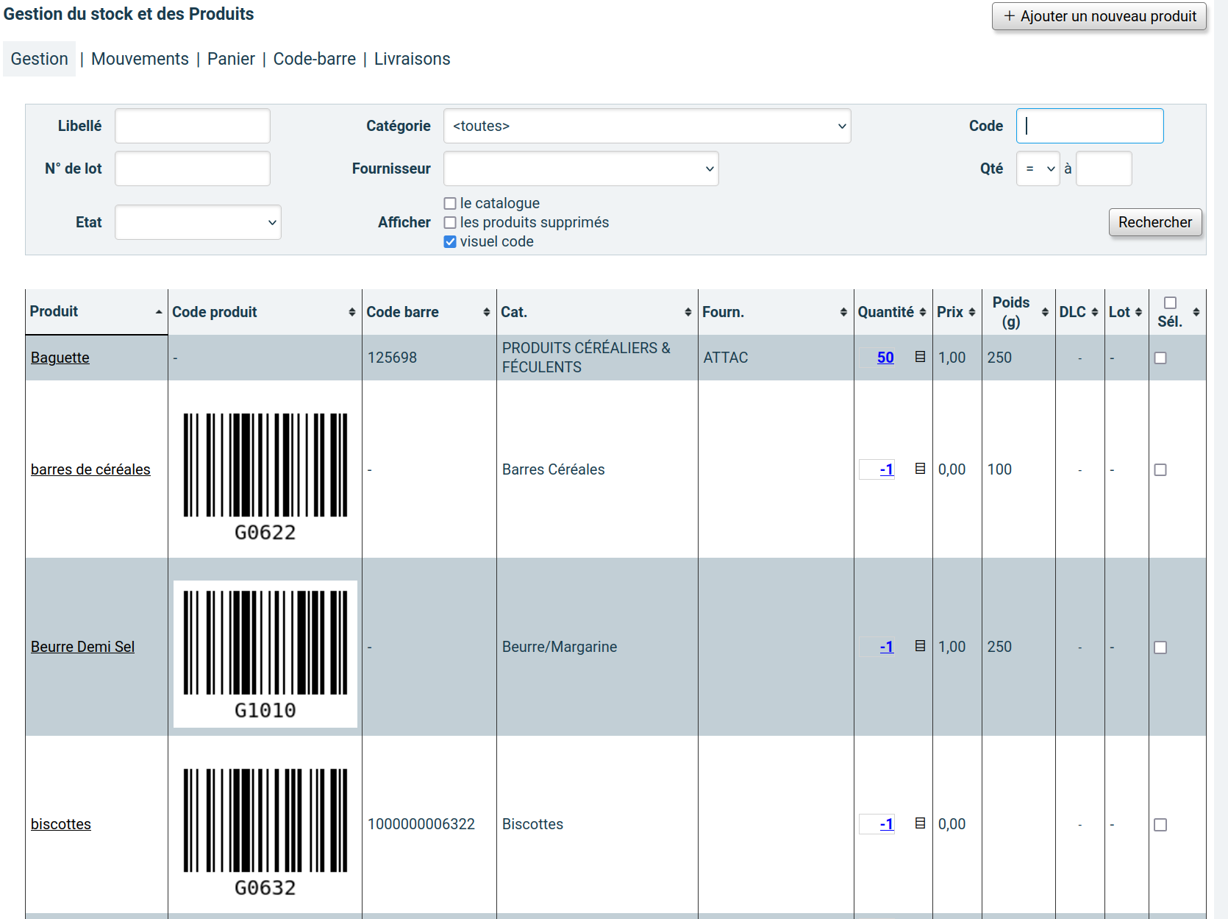The image size is (1228, 919).
Task: Sort by the Lot column arrows
Action: pos(1139,312)
